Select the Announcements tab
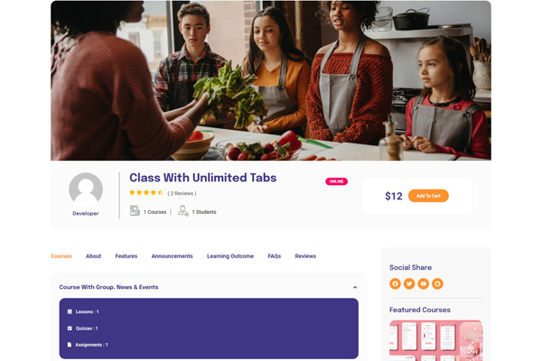 [x=173, y=256]
